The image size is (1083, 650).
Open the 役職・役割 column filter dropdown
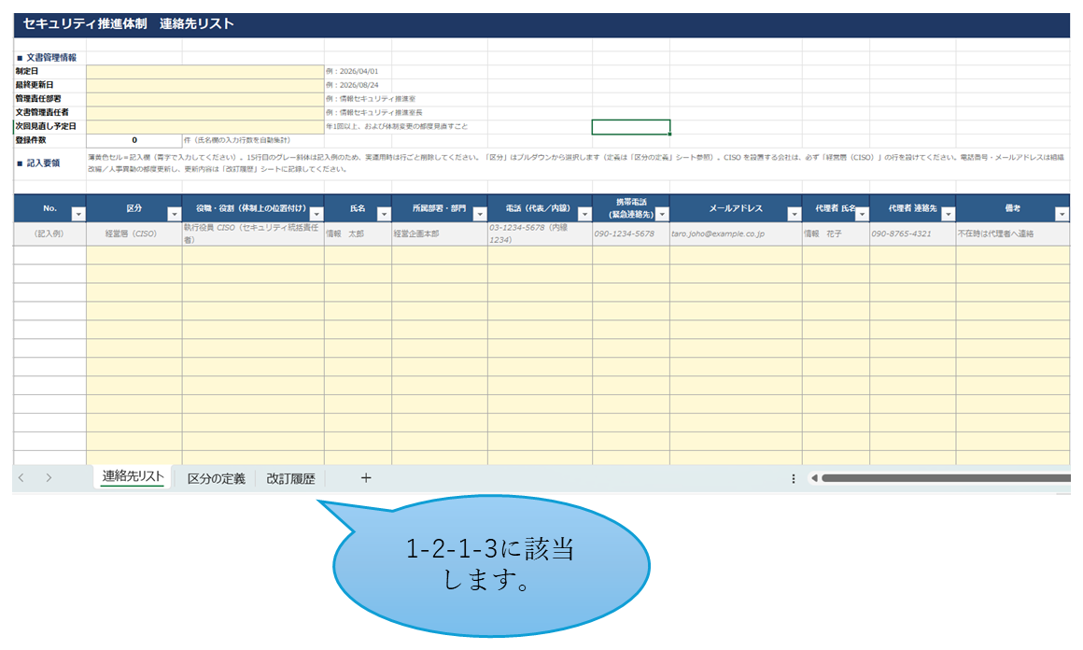(x=316, y=215)
